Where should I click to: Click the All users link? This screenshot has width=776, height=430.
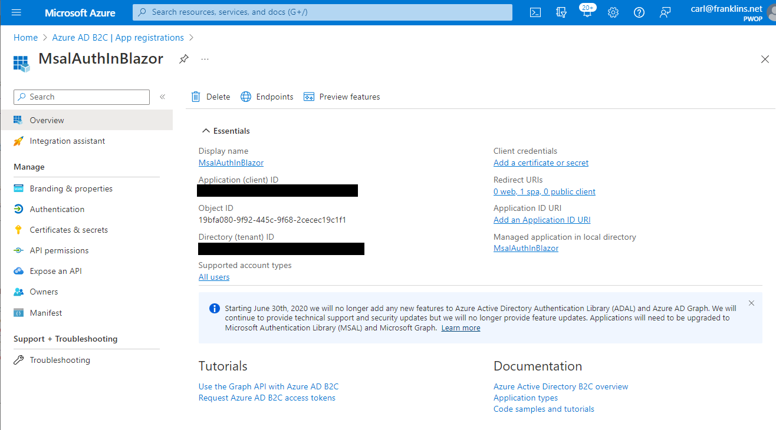click(214, 277)
